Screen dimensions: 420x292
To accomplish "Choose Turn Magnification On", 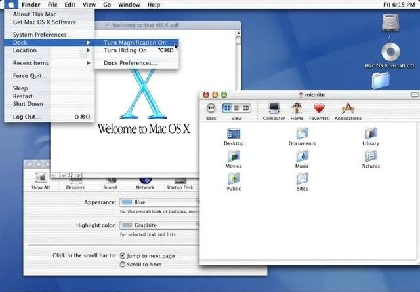I will 136,43.
